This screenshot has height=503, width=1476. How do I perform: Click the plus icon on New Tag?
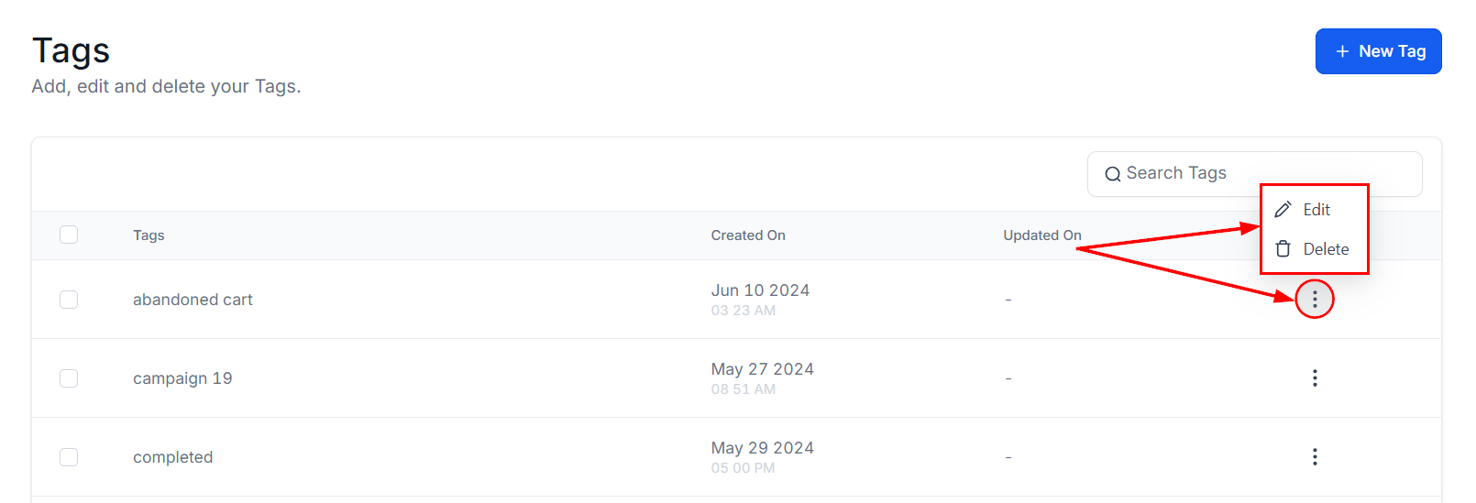(1342, 51)
